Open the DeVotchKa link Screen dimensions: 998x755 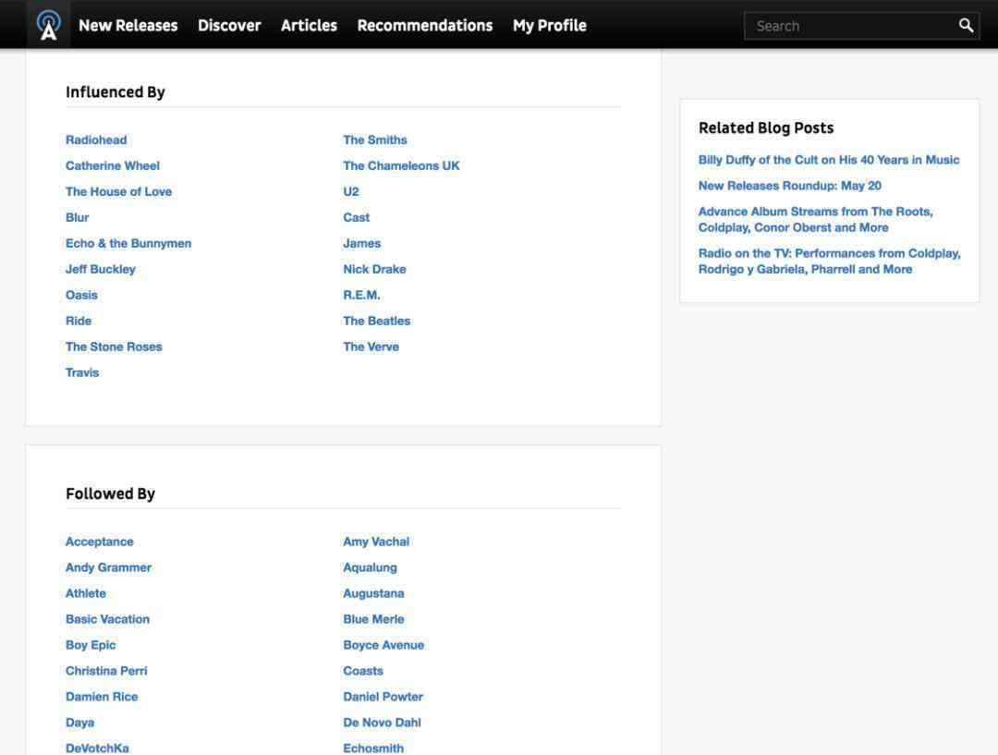pyautogui.click(x=97, y=749)
